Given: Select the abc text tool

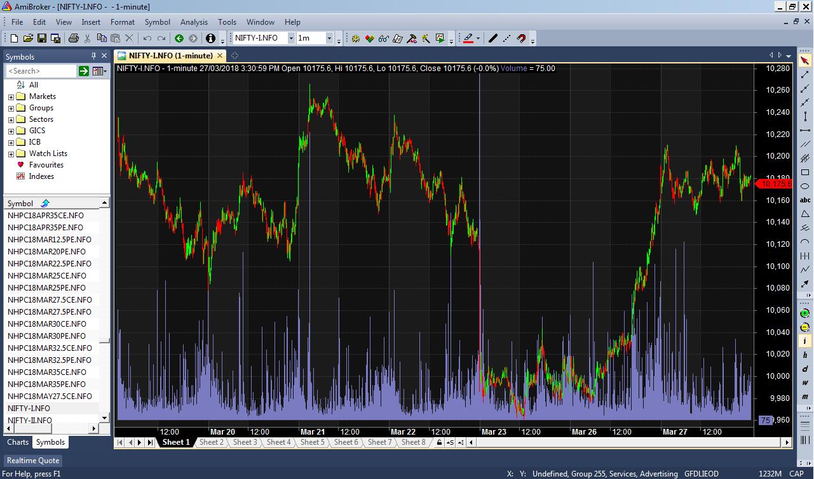Looking at the screenshot, I should [x=805, y=200].
